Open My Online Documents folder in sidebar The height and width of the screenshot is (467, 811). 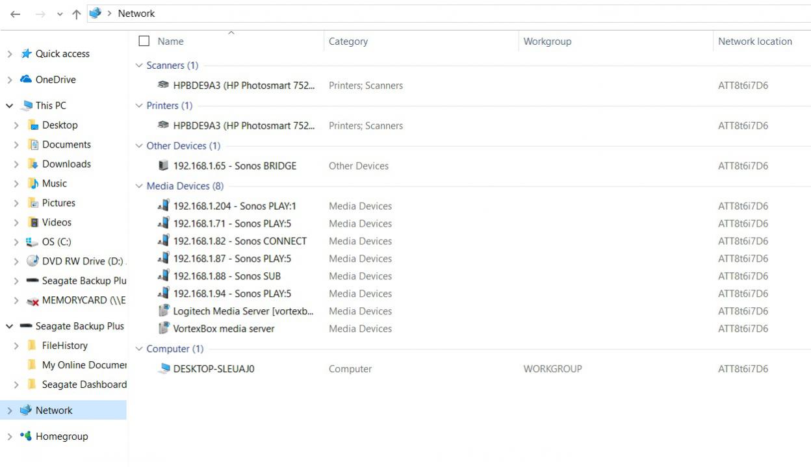tap(84, 365)
